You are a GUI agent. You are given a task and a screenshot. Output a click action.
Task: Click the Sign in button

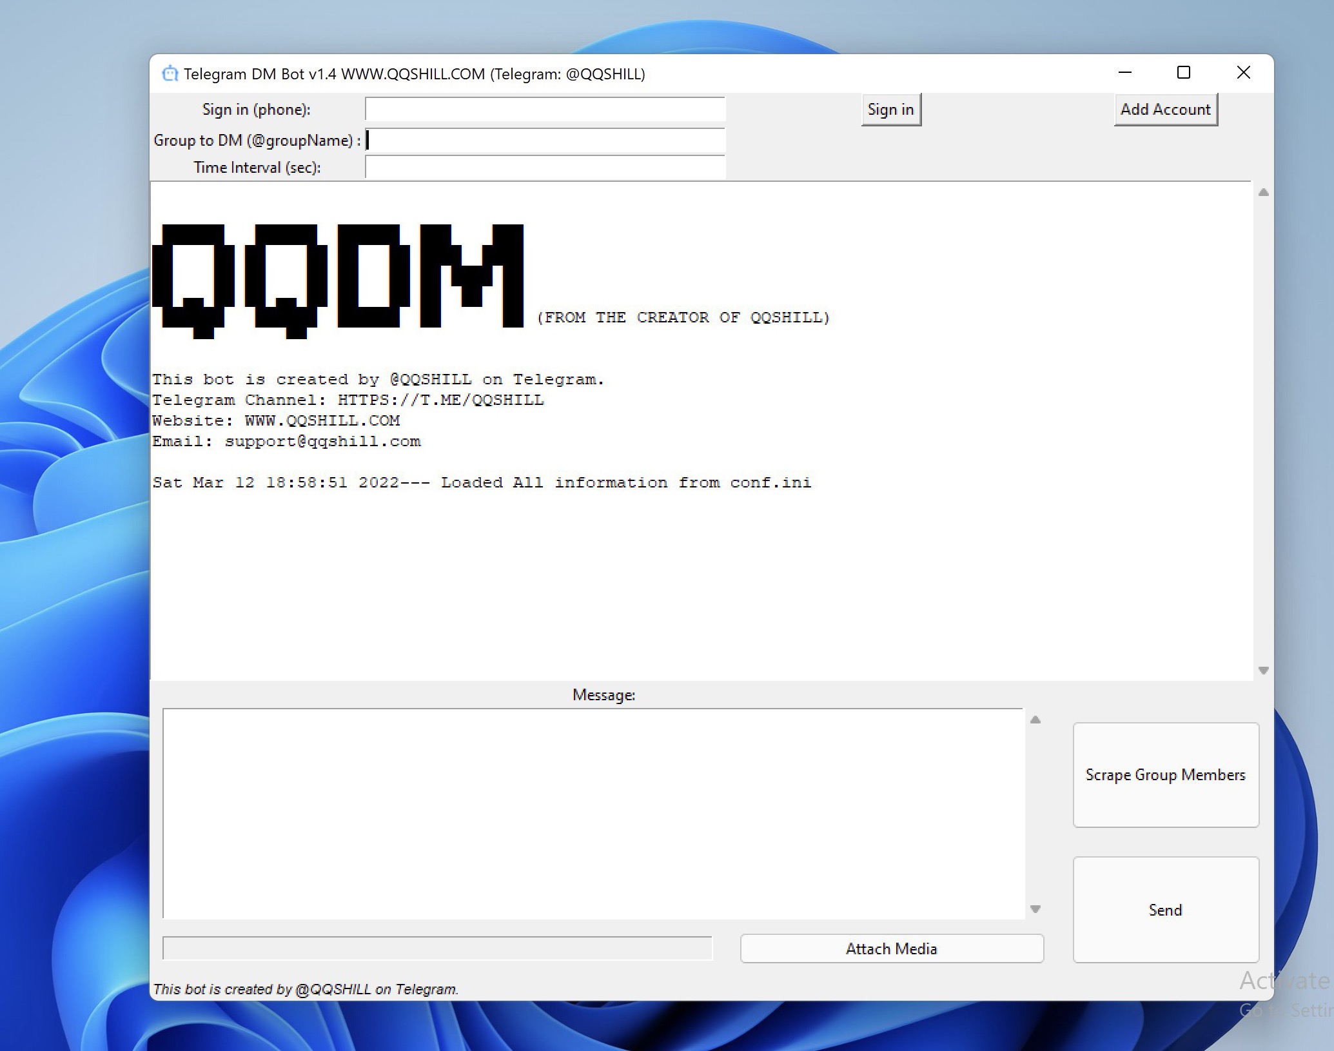coord(891,110)
